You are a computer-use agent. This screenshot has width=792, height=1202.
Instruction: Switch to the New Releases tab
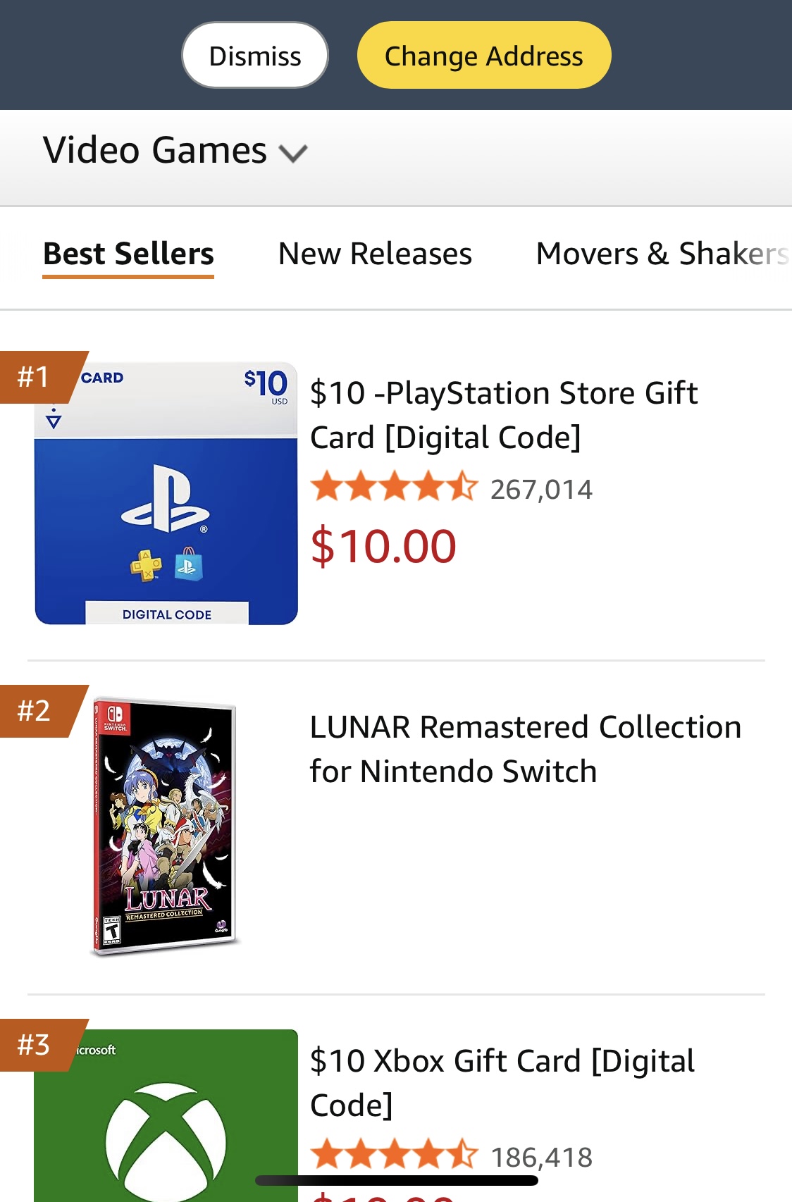[x=375, y=254]
